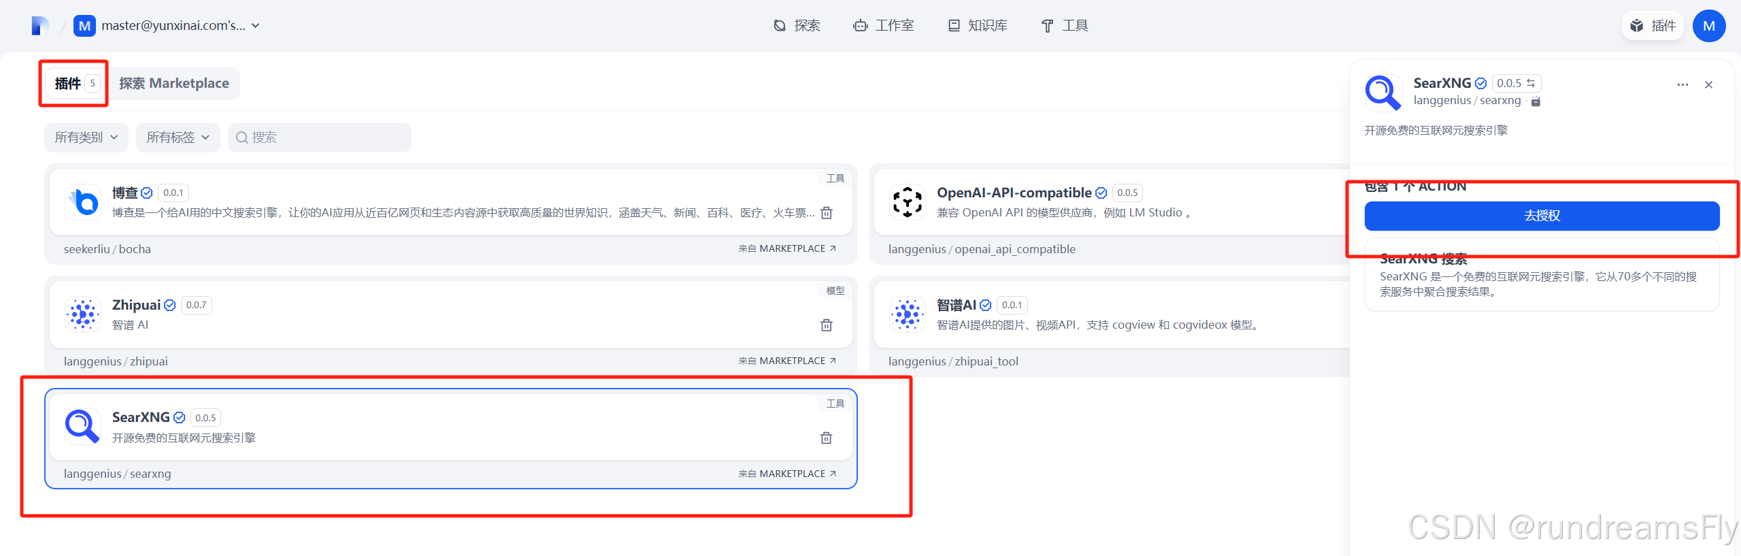Delete the 博查 plugin via trash icon
This screenshot has height=556, width=1741.
827,213
